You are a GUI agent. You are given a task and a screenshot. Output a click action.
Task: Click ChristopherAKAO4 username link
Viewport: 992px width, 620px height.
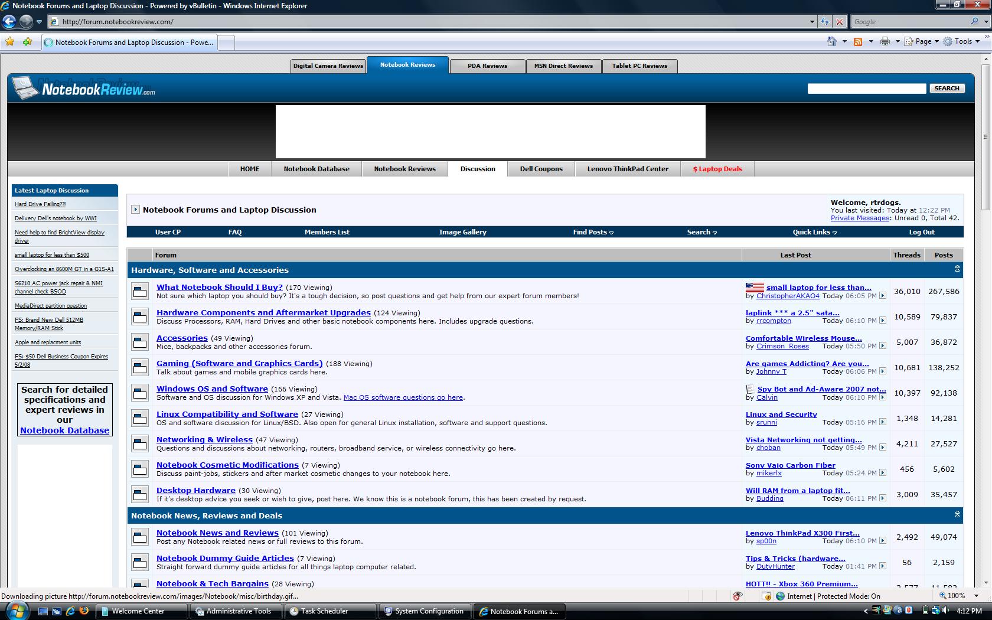[788, 296]
